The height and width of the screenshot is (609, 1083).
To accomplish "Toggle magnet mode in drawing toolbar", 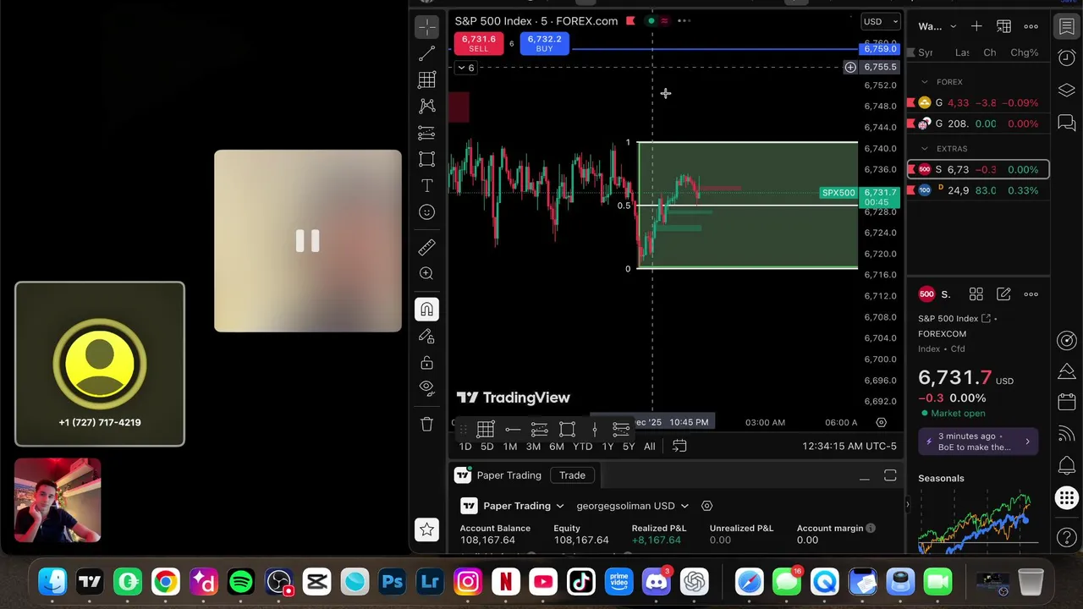I will (x=426, y=309).
